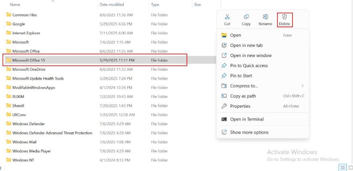The width and height of the screenshot is (353, 171).
Task: Click the Show more options icon
Action: (x=224, y=132)
